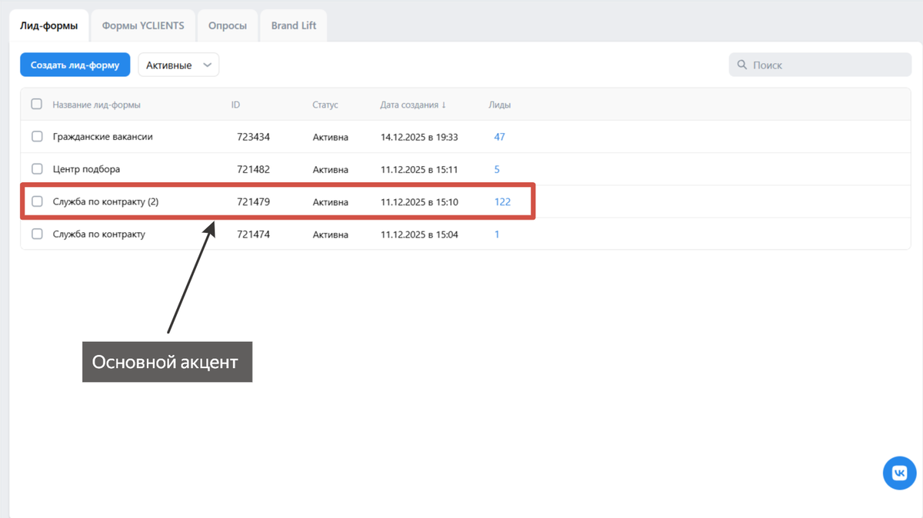The height and width of the screenshot is (518, 923).
Task: Open the Гражданские вакансии lead form
Action: [x=102, y=137]
